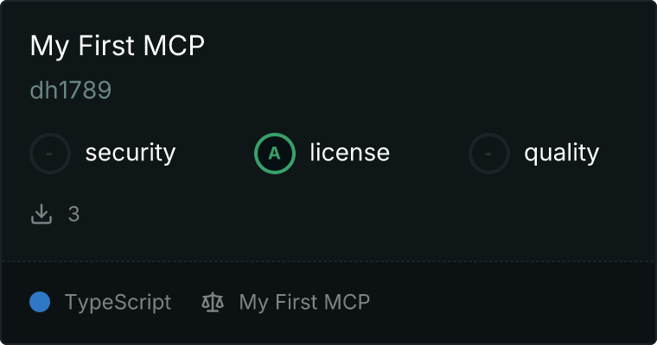Click the empty footer area of the card
657x345 pixels.
point(511,303)
